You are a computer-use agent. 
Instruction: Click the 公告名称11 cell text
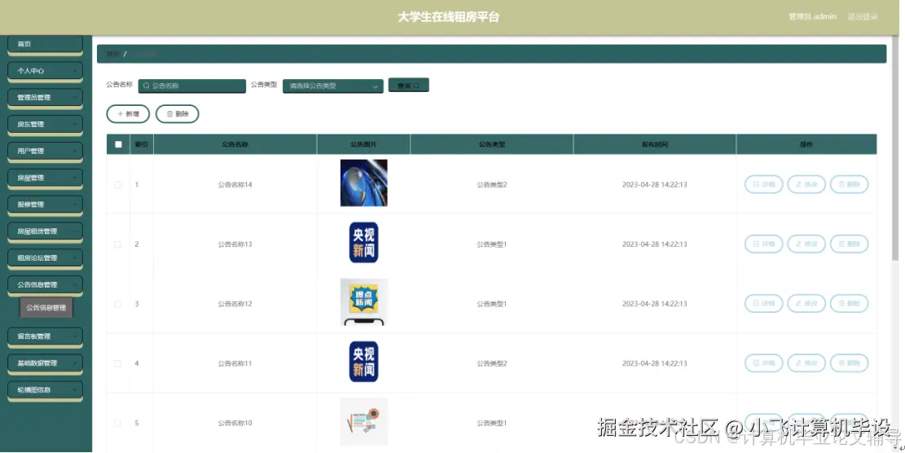coord(235,363)
